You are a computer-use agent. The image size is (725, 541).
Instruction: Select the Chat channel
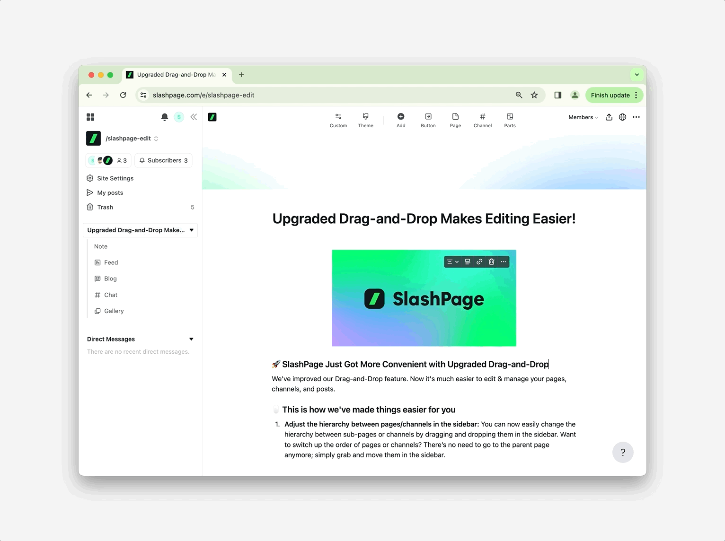(106, 295)
